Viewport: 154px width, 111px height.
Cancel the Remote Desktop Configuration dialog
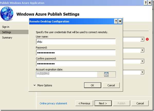point(111,85)
